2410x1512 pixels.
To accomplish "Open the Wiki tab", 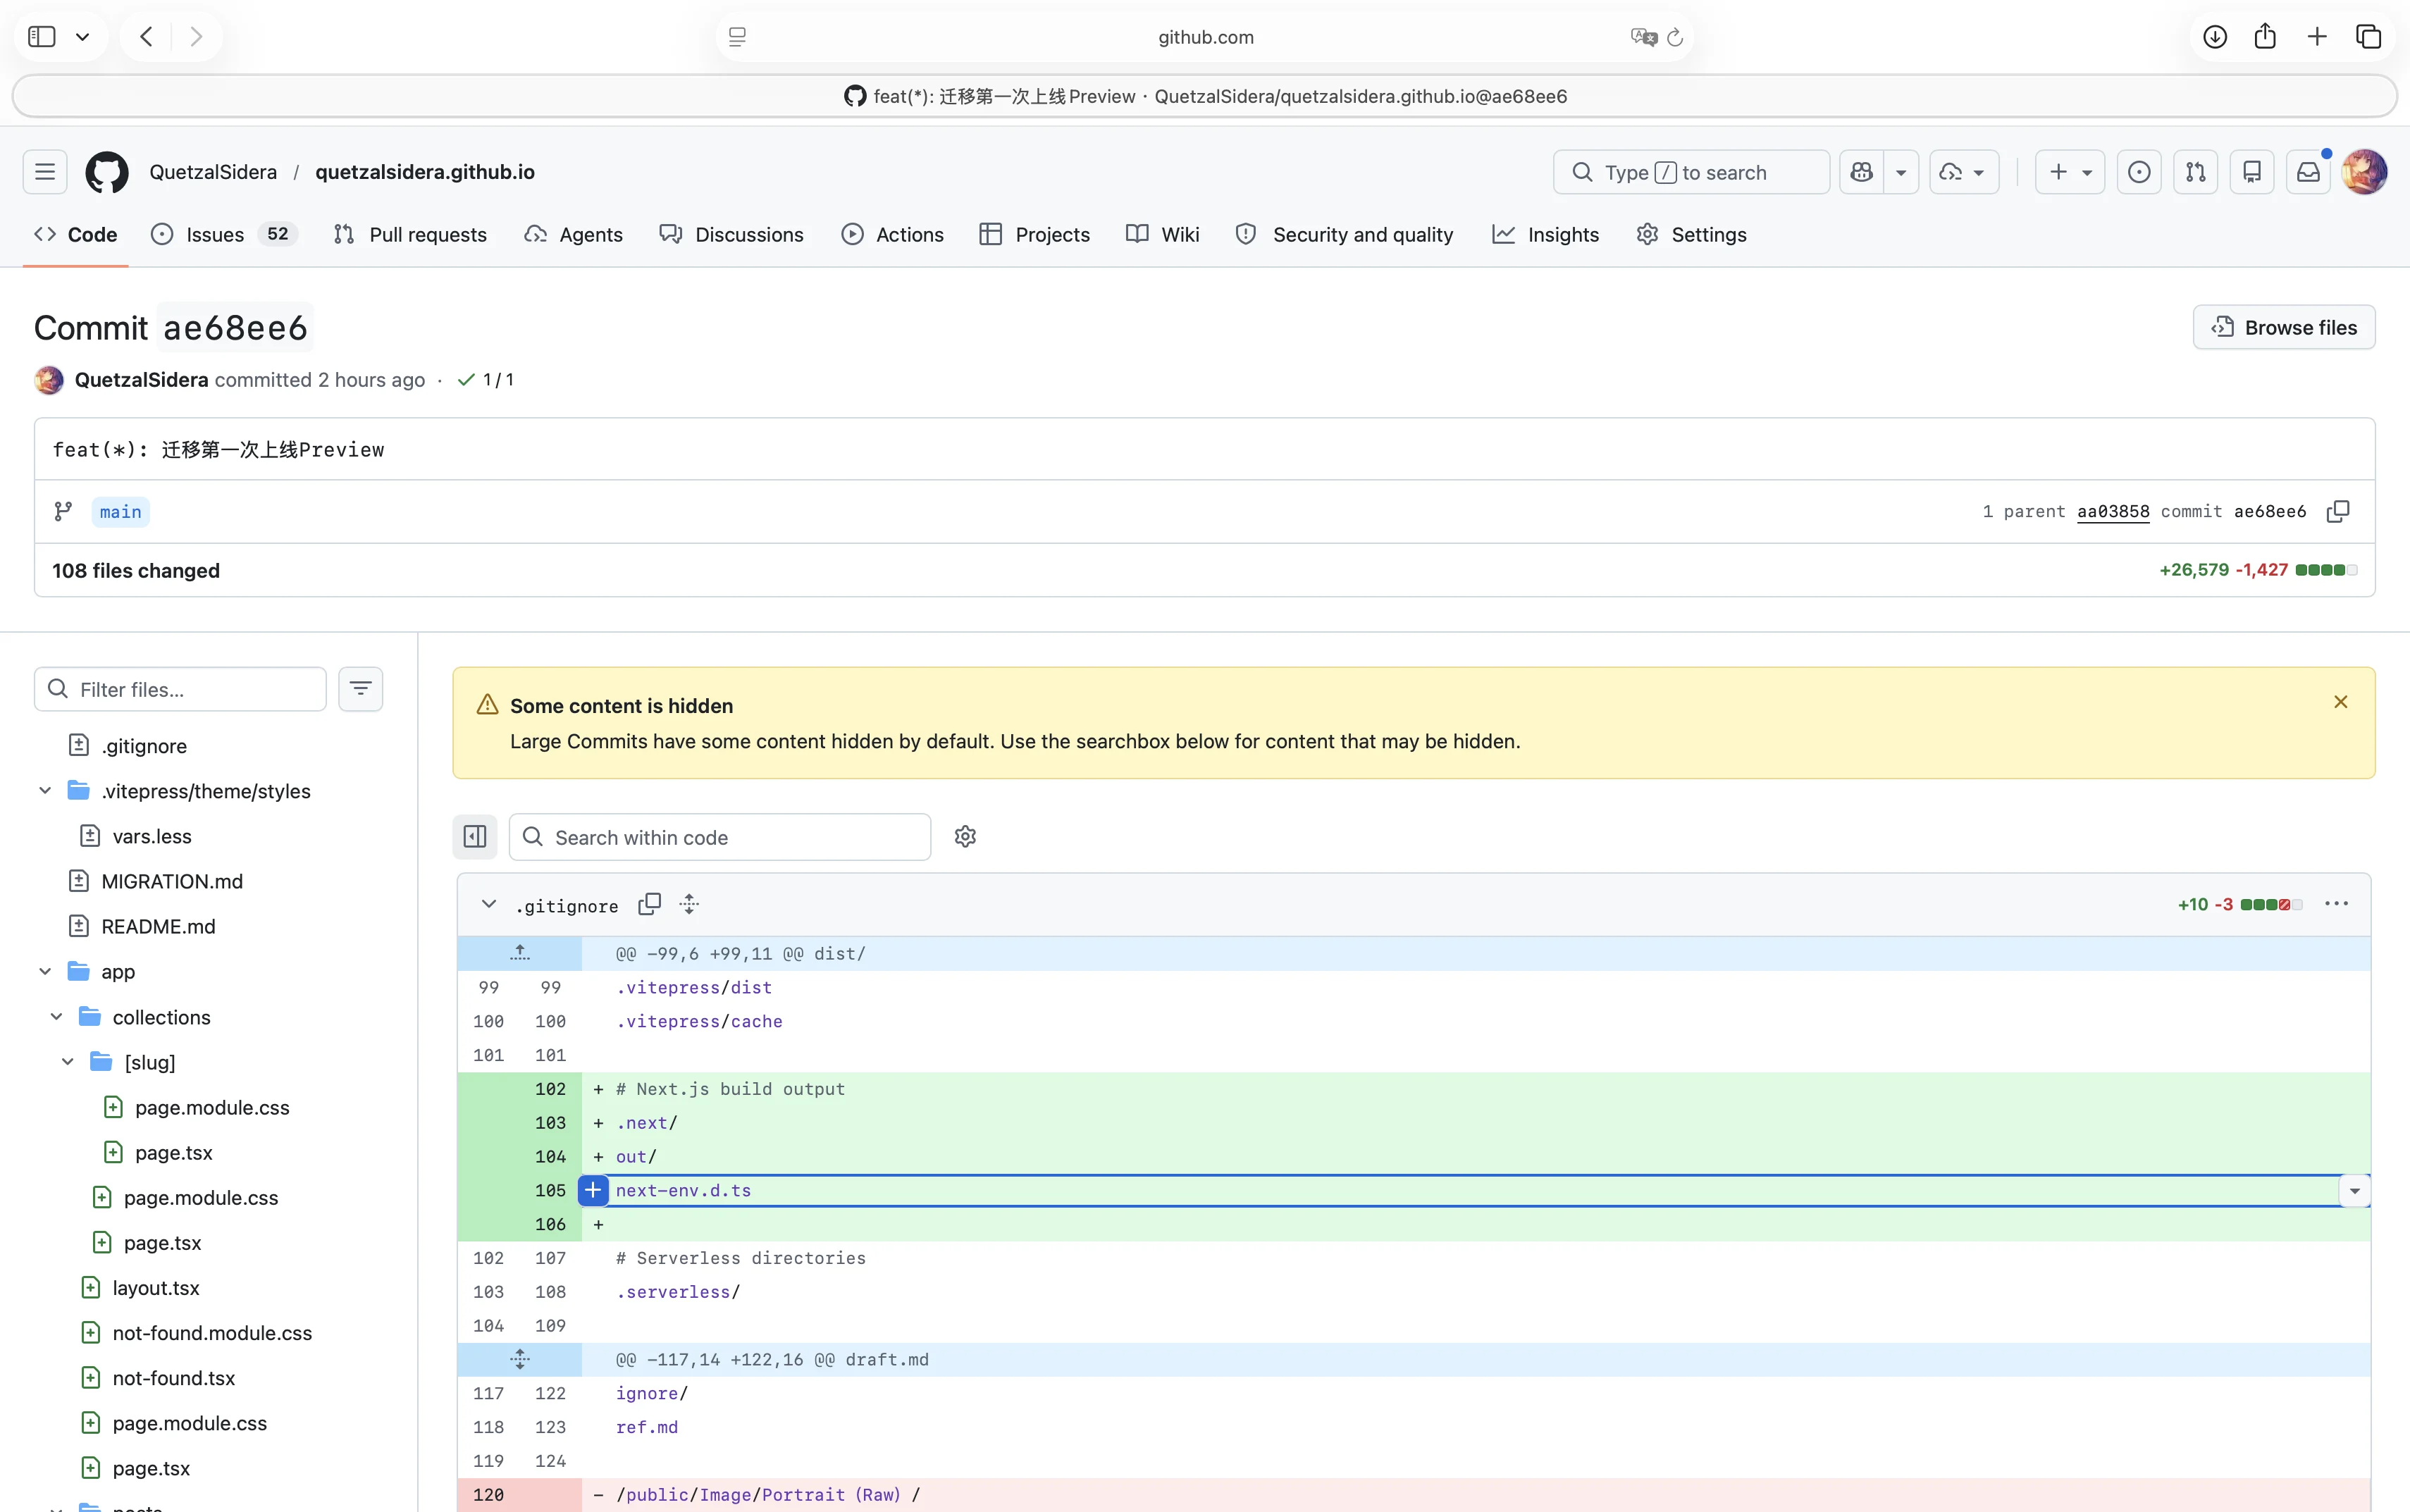I will pyautogui.click(x=1162, y=234).
